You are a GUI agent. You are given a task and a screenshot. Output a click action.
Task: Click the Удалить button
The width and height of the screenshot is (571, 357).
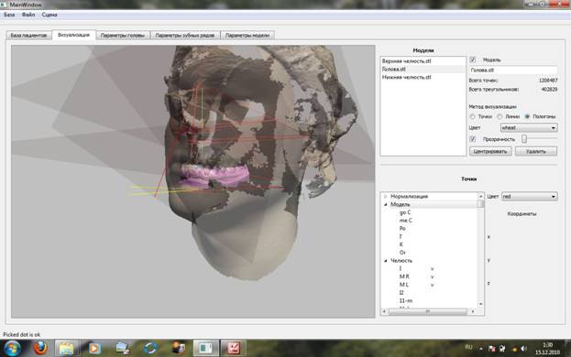point(536,151)
